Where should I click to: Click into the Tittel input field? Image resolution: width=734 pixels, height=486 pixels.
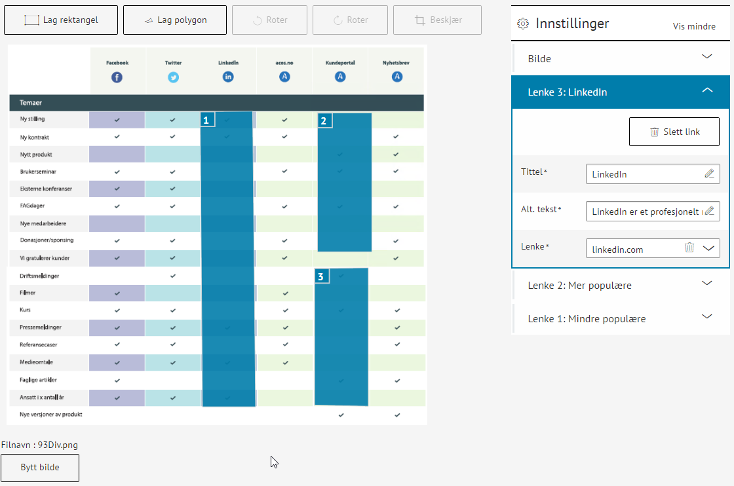[642, 174]
